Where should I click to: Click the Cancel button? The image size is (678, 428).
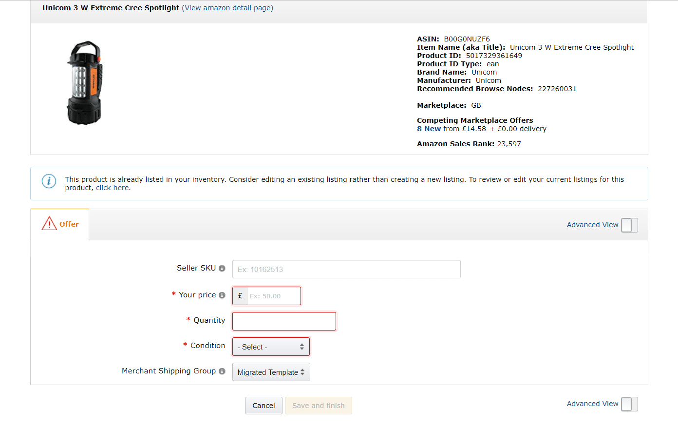[264, 406]
